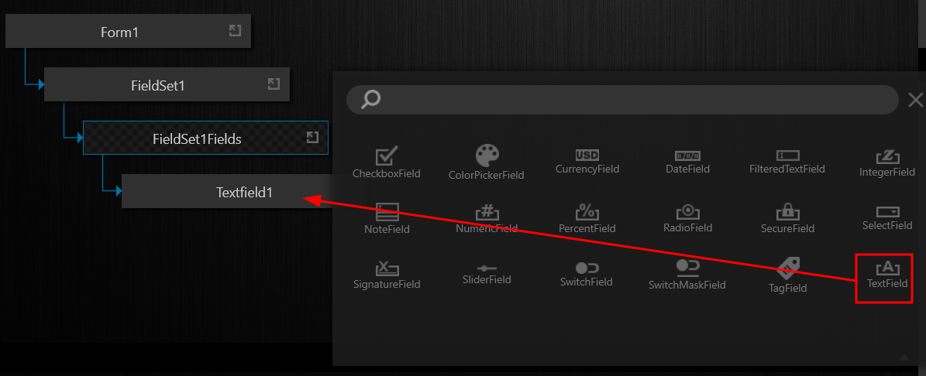926x376 pixels.
Task: Select the TagField component
Action: click(x=787, y=275)
